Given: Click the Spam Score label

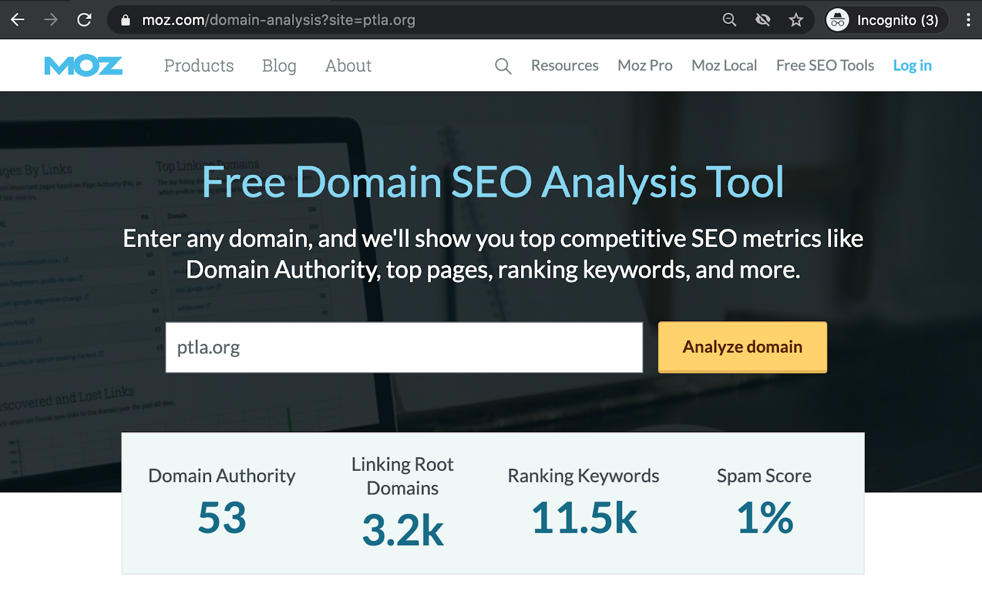Looking at the screenshot, I should click(765, 476).
